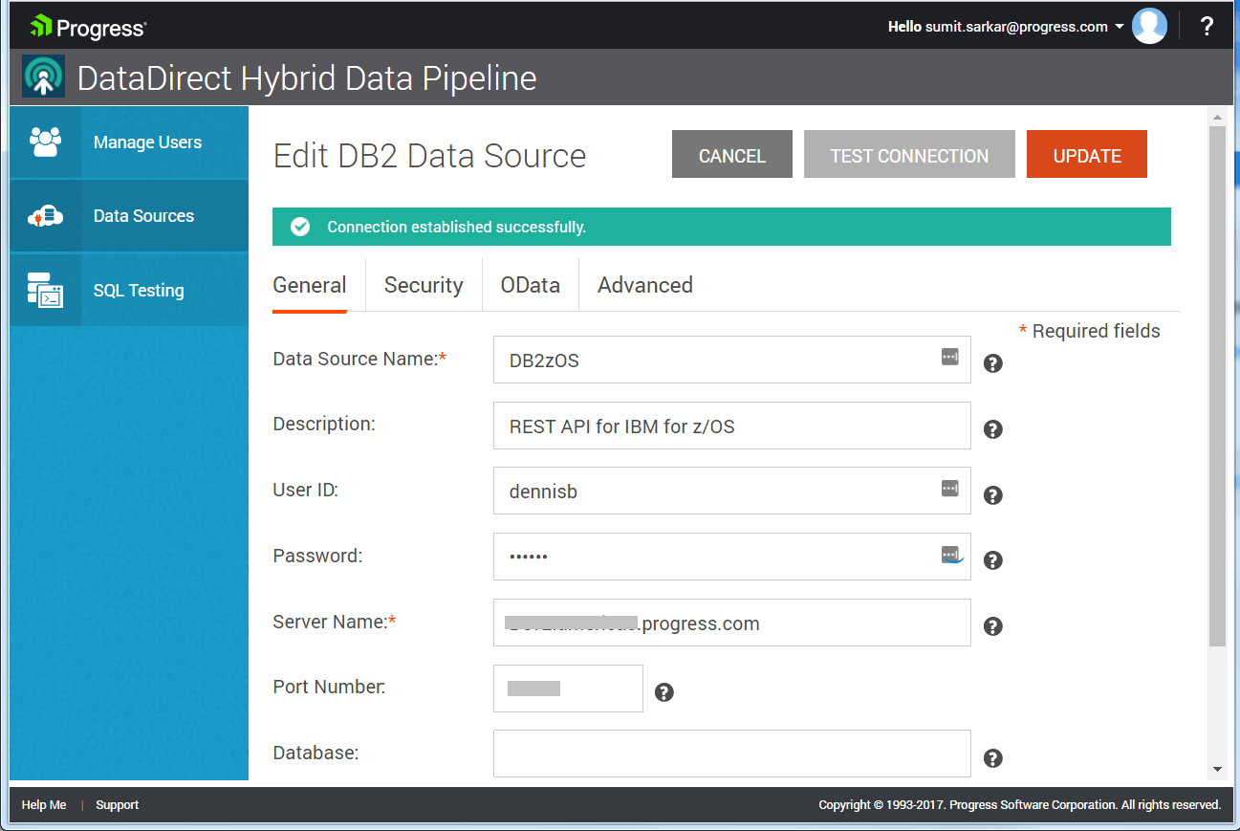Open the OData tab
This screenshot has width=1240, height=831.
pyautogui.click(x=530, y=285)
